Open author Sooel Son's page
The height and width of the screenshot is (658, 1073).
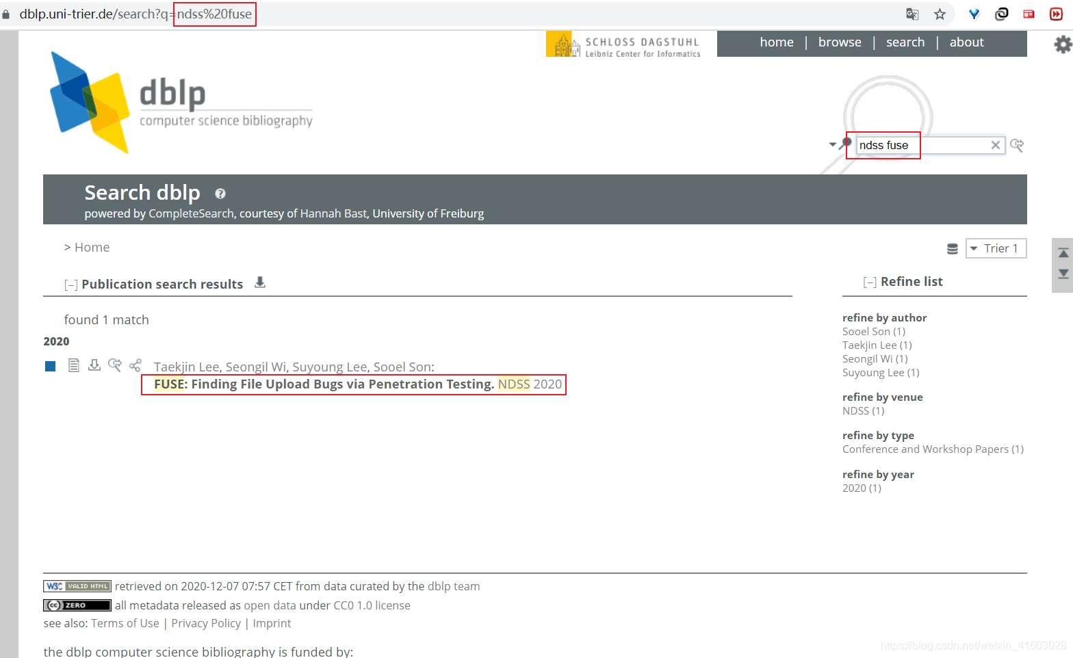click(402, 367)
